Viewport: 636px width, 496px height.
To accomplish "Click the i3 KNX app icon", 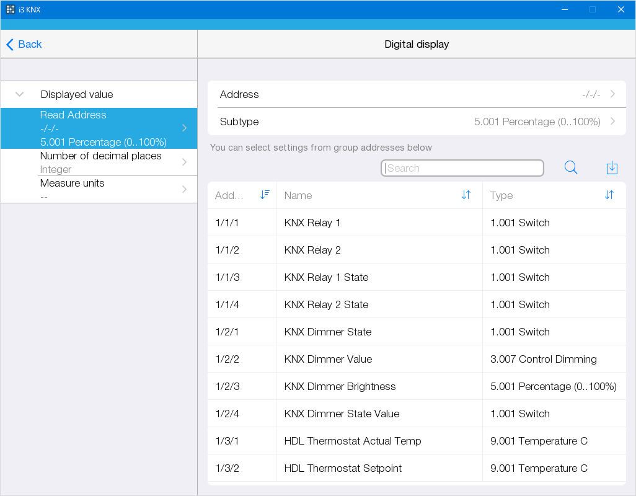I will pyautogui.click(x=11, y=9).
